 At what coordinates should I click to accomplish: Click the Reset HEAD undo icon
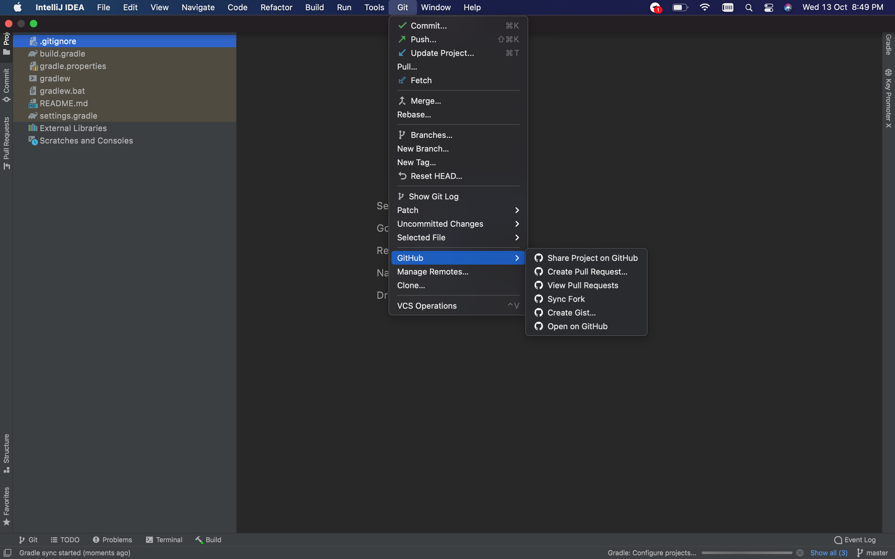[x=402, y=176]
